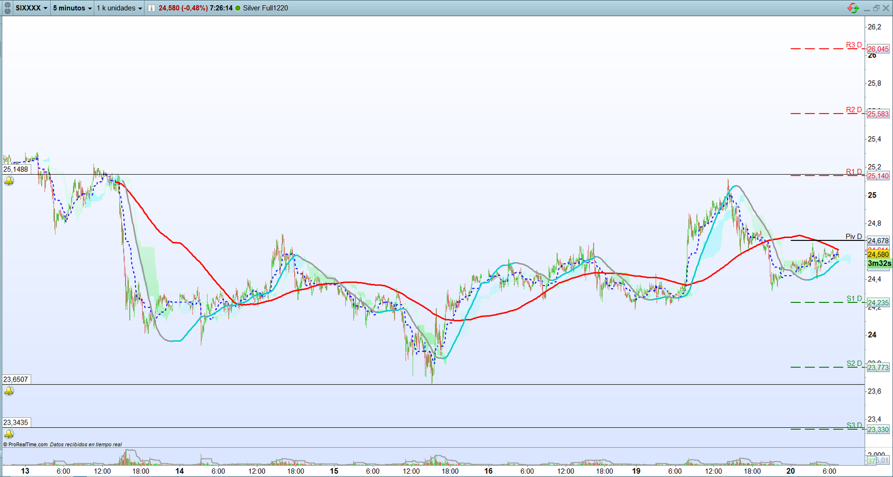Select the 23,3435 alert price label
This screenshot has height=477, width=893.
point(16,423)
